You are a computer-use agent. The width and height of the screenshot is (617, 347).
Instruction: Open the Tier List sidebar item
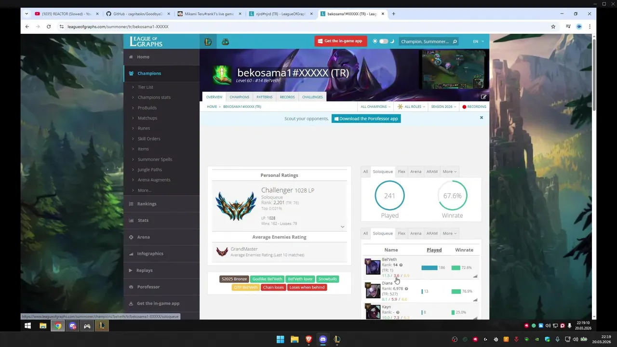click(145, 87)
